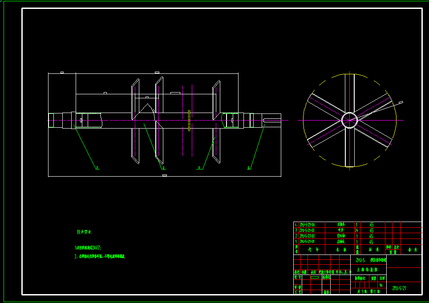Viewport: 429px width, 303px height.
Task: Click the keyway slot on right shaft end
Action: [x=272, y=120]
